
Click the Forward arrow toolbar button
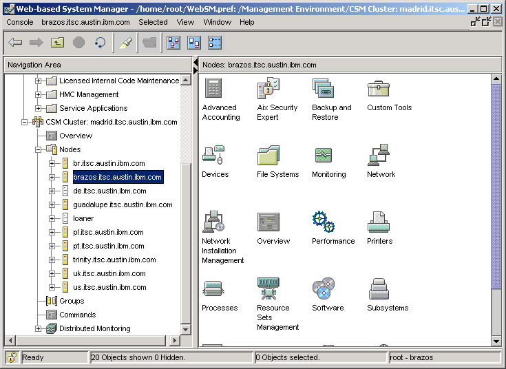(36, 42)
